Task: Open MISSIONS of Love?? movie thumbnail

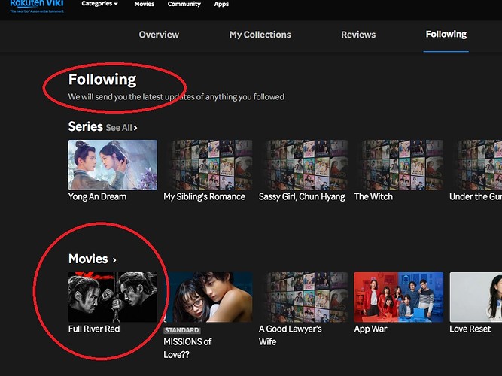Action: tap(208, 297)
